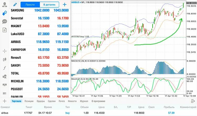Image resolution: width=197 pixels, height=116 pixels.
Task: Switch quotes view to В деталях
Action: click(x=49, y=5)
